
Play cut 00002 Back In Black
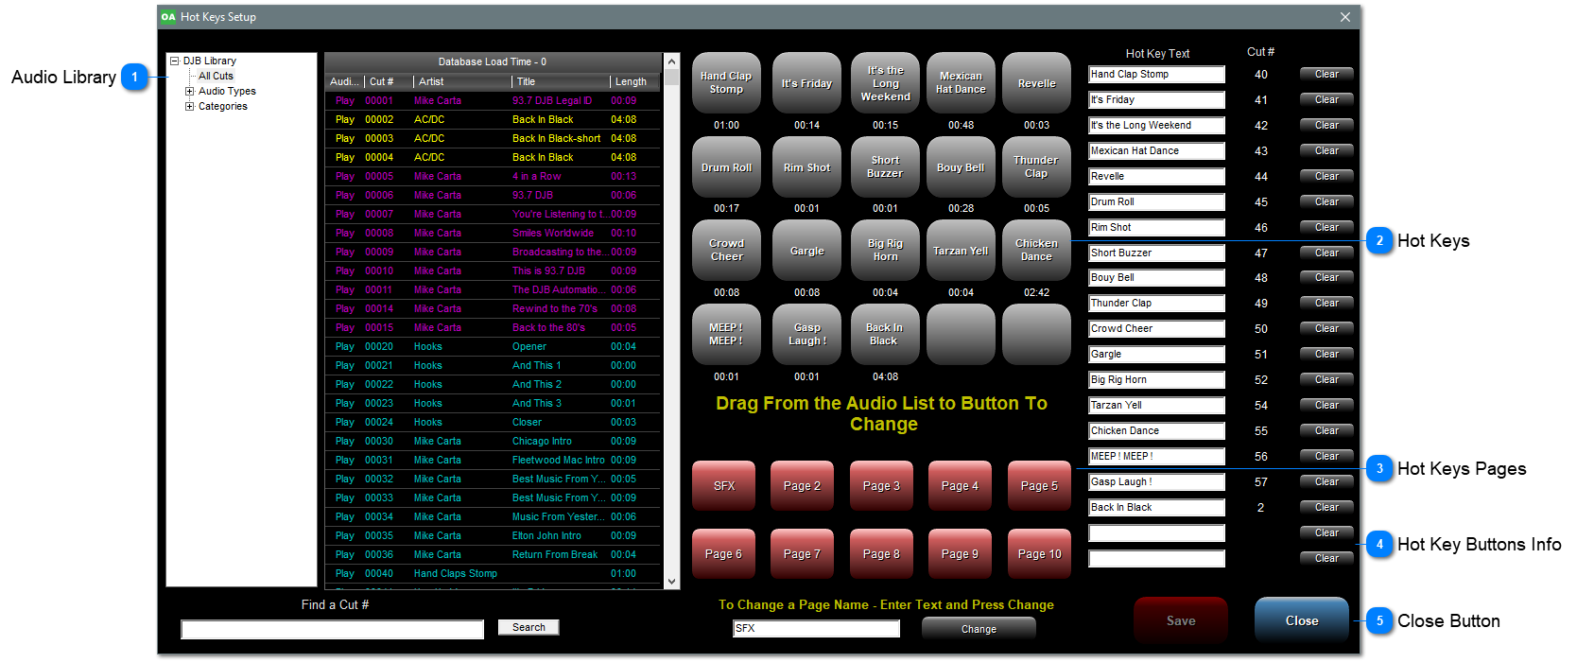pyautogui.click(x=345, y=119)
